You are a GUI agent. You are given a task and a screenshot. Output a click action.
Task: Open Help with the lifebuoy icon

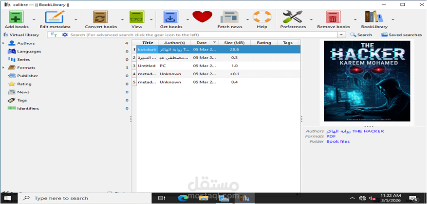262,17
